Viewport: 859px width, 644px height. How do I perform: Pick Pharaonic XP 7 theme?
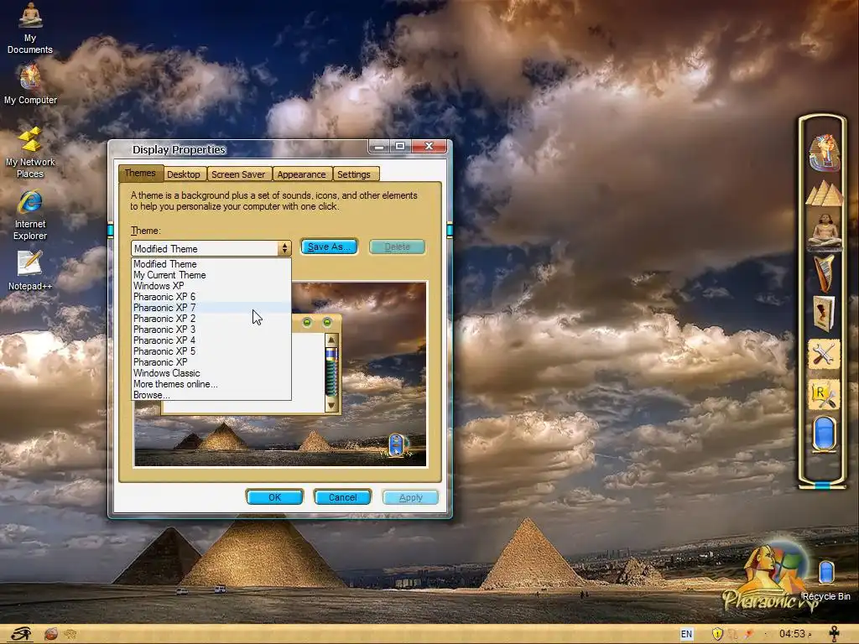click(x=211, y=308)
